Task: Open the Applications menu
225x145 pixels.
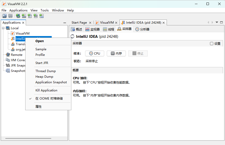Action: [x=18, y=10]
